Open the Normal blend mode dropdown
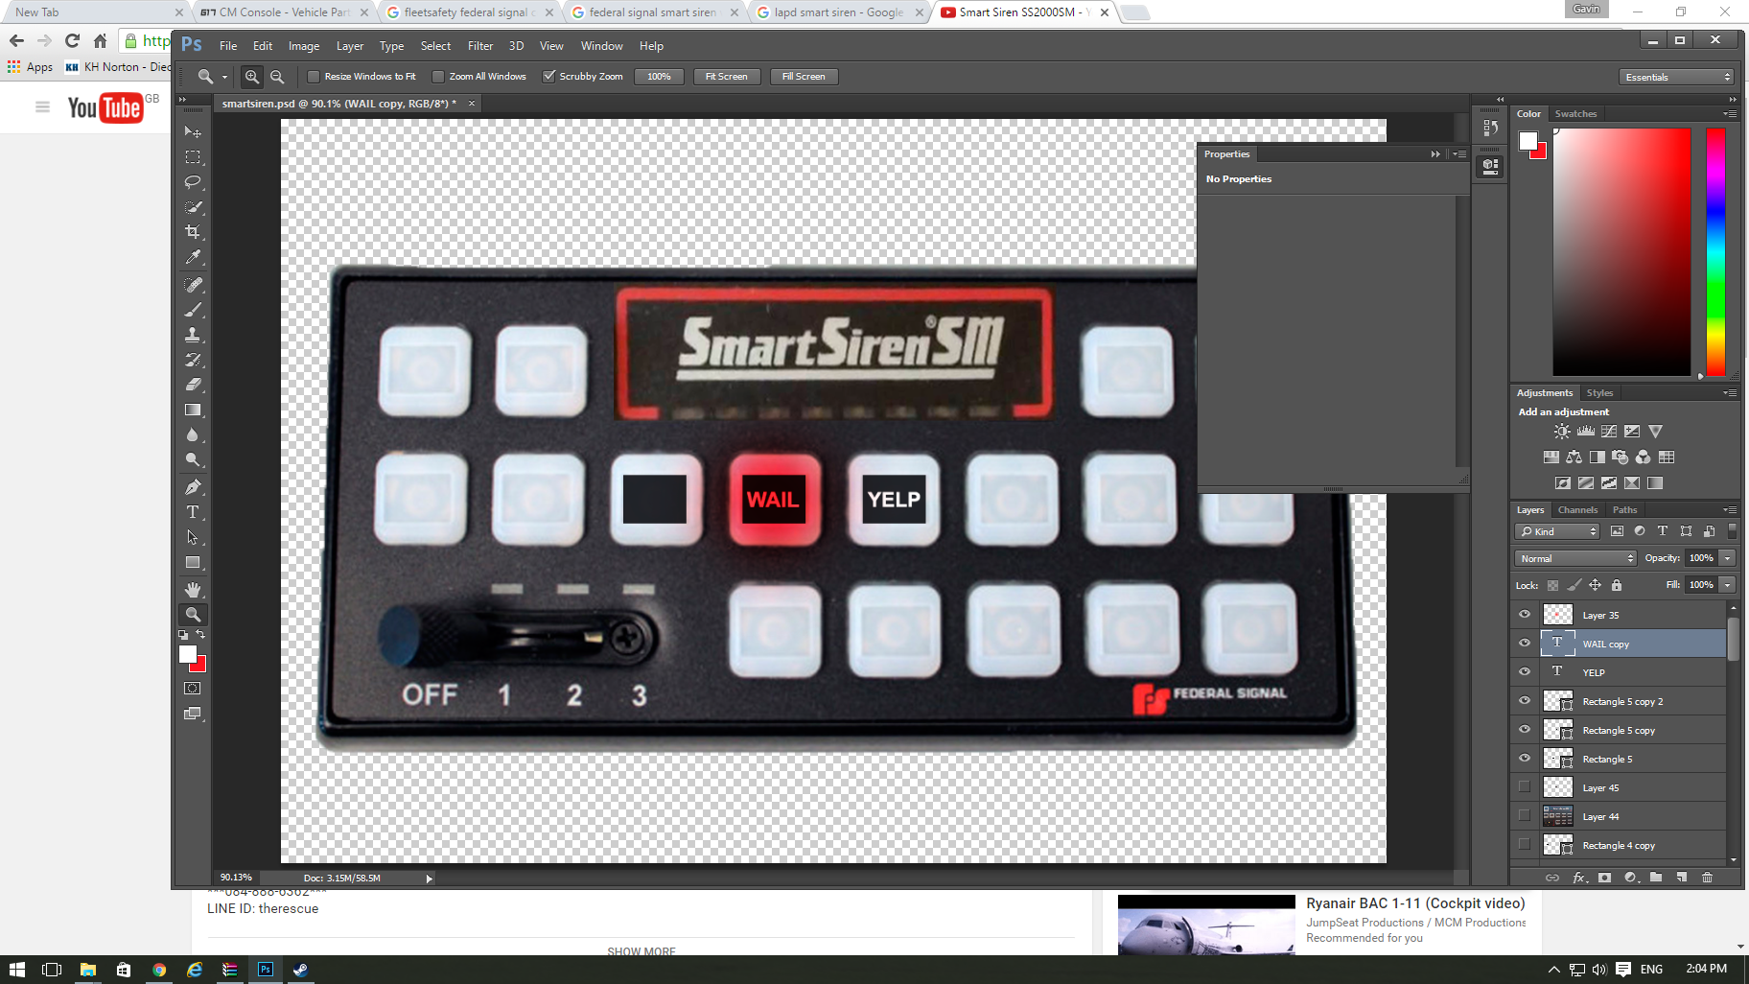Viewport: 1749px width, 984px height. point(1575,558)
